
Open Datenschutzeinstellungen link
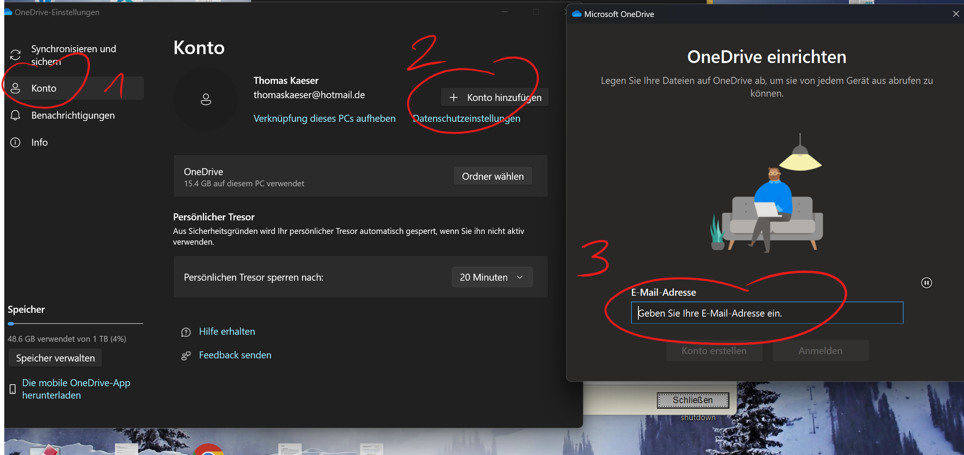467,118
